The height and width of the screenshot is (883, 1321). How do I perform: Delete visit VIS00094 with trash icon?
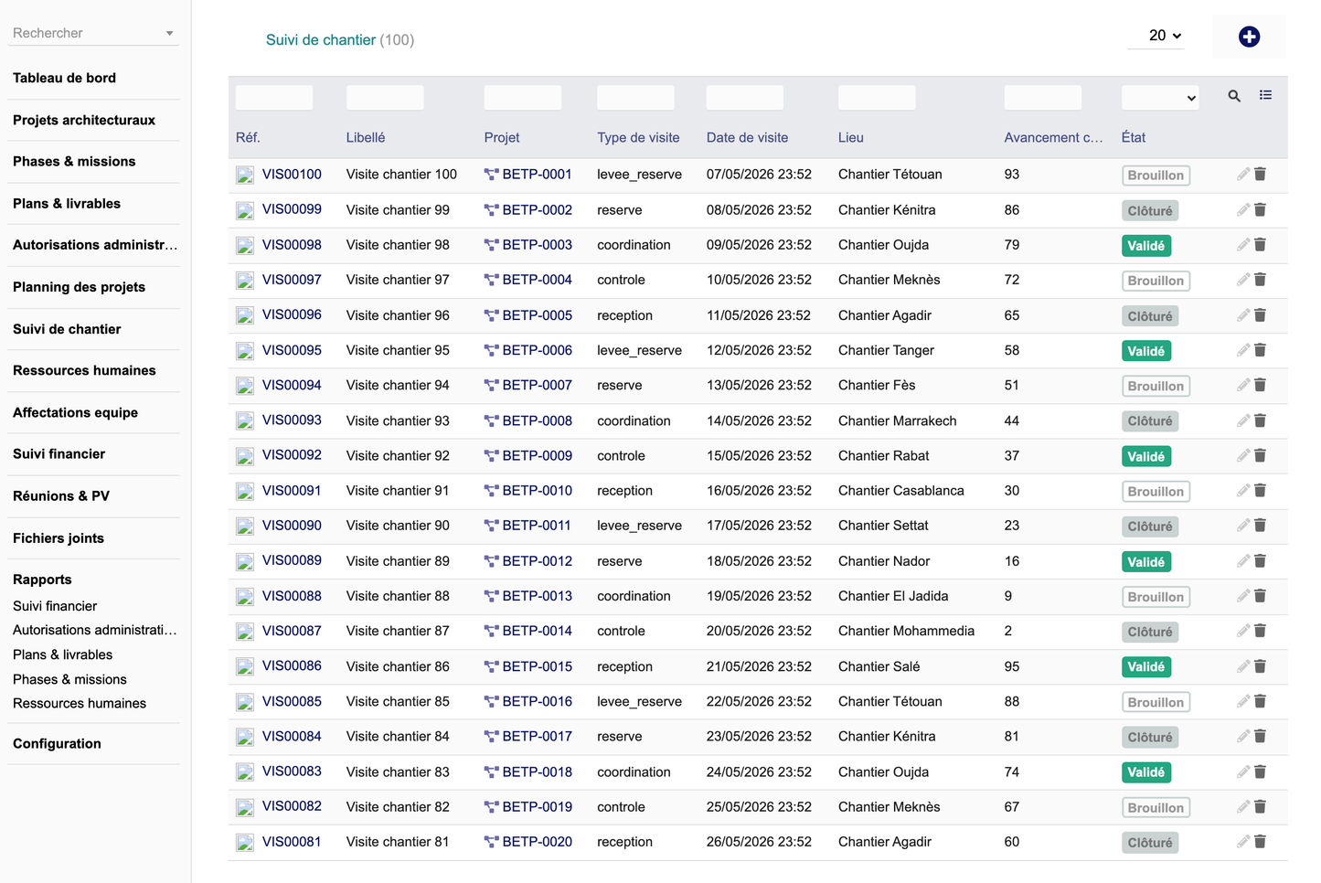point(1260,385)
